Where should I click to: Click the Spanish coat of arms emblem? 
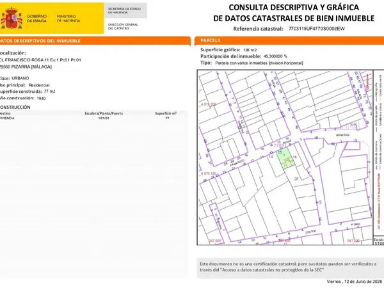(x=12, y=18)
